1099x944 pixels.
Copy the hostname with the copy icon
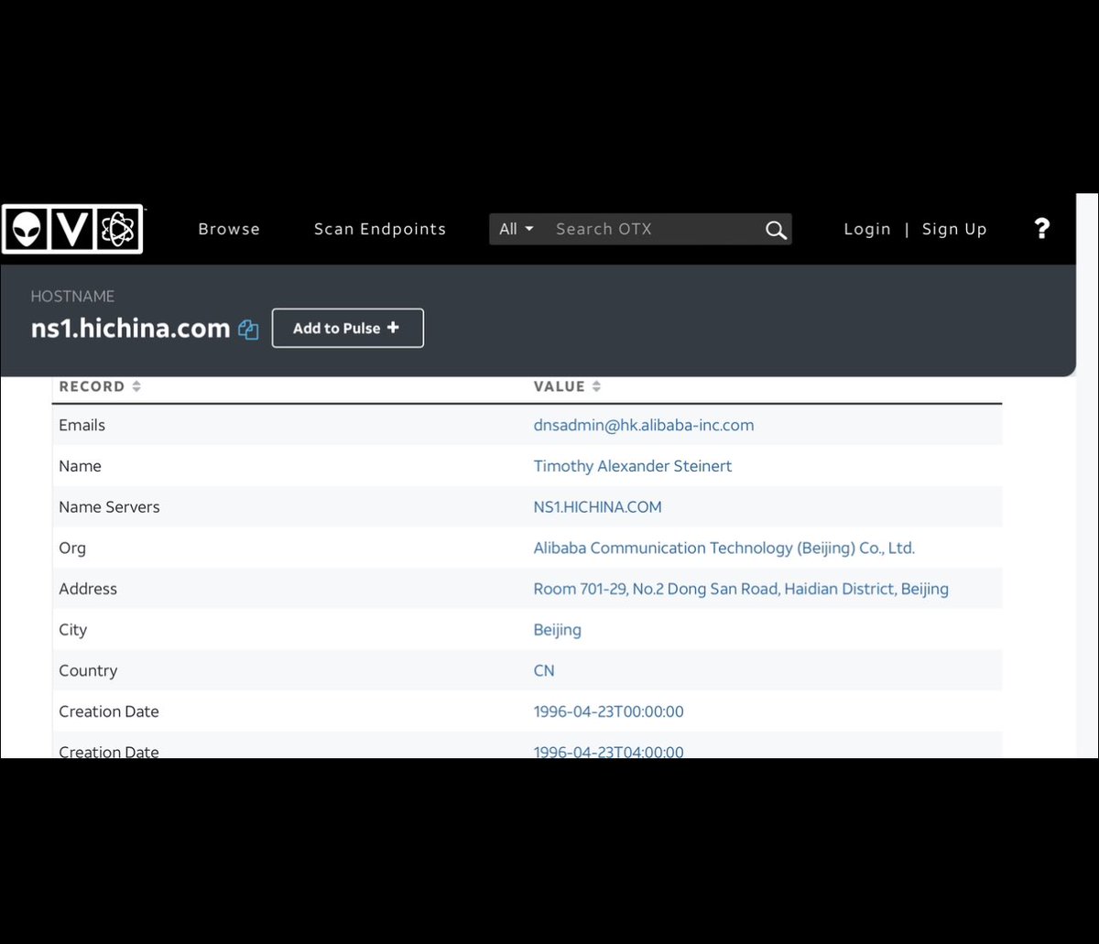click(248, 330)
